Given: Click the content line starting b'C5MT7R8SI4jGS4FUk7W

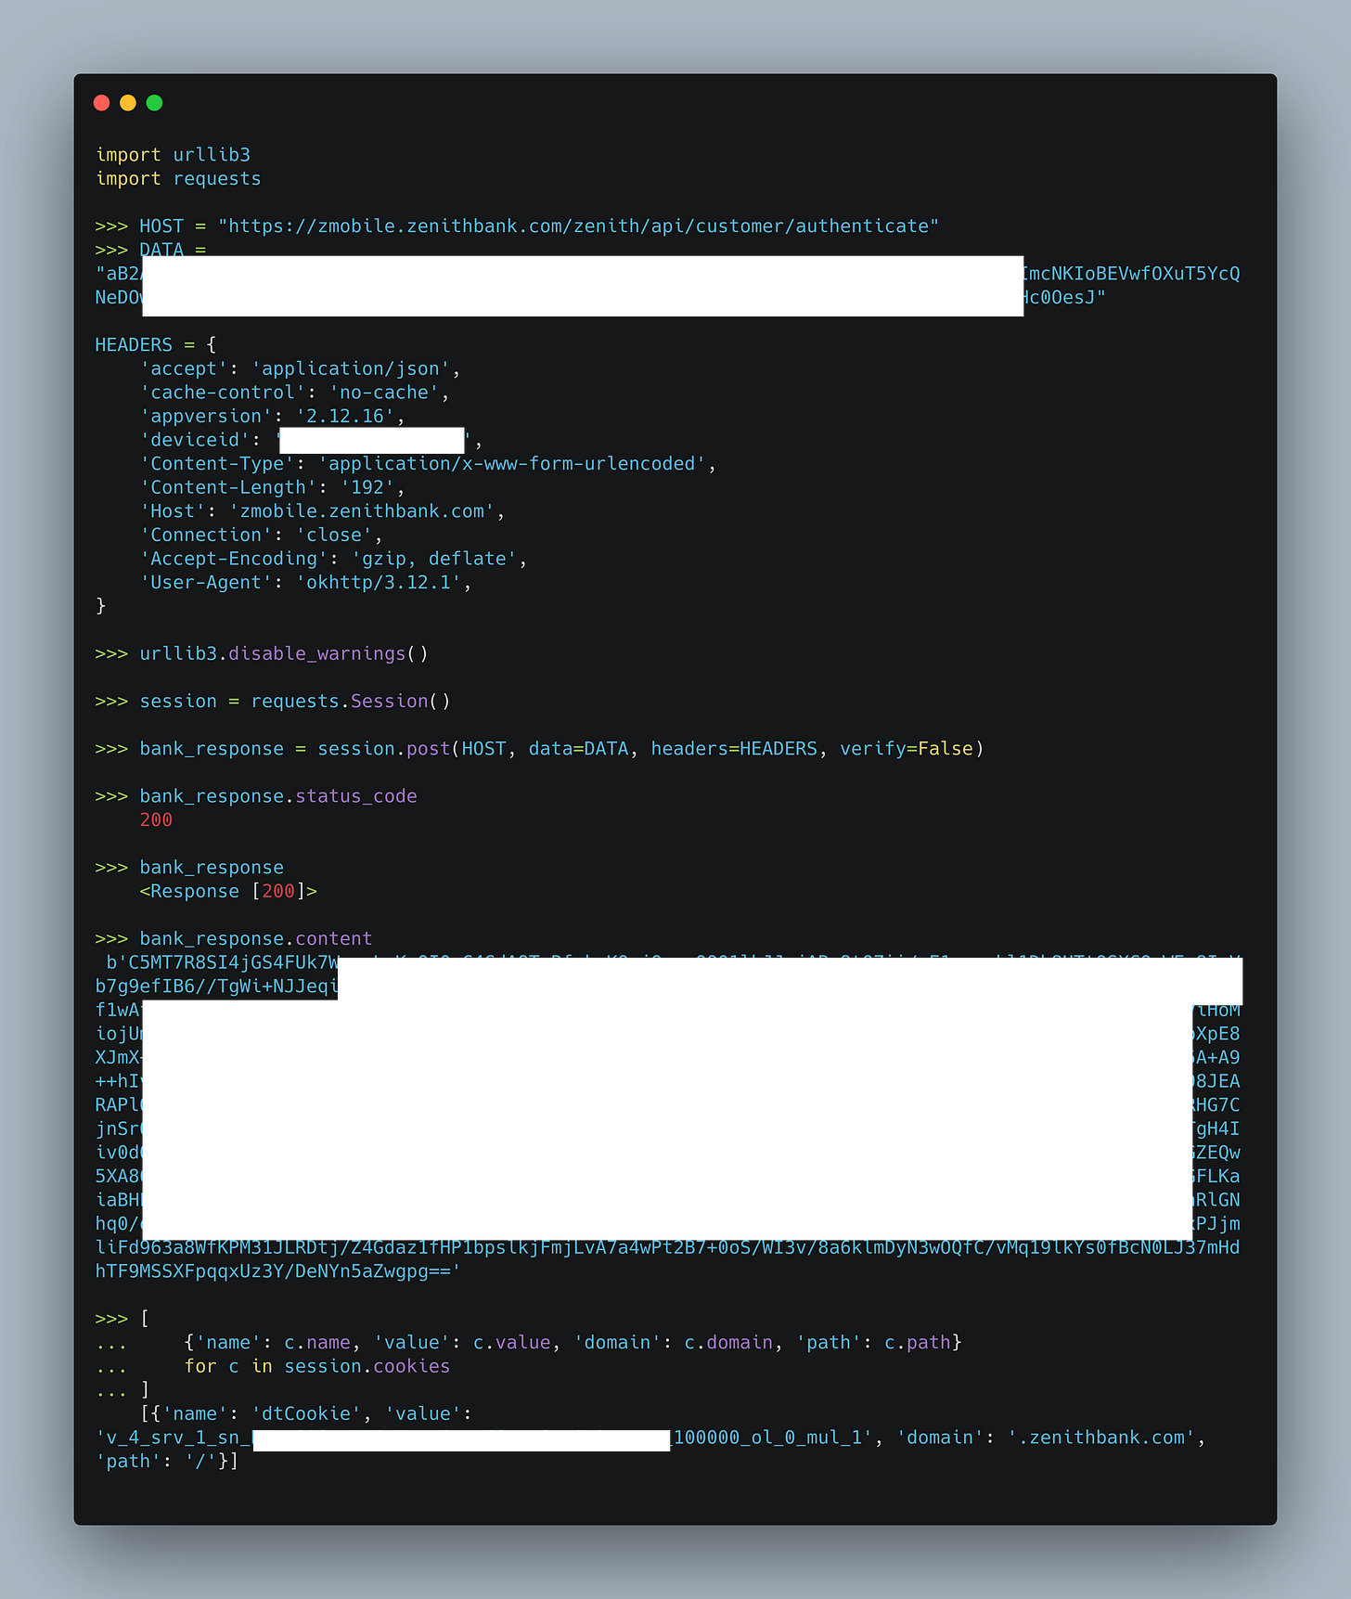Looking at the screenshot, I should (223, 962).
